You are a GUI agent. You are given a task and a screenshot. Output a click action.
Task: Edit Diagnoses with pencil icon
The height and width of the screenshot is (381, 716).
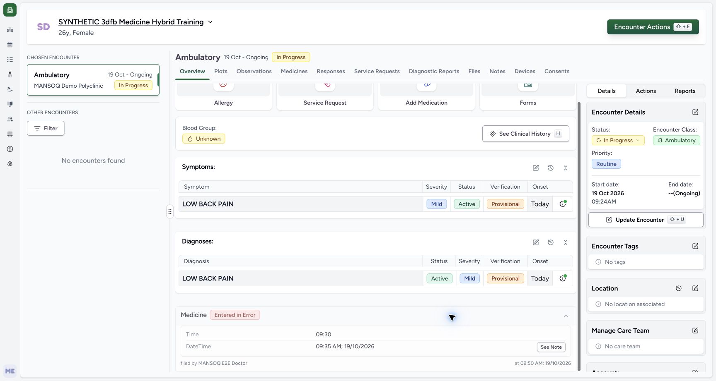tap(536, 242)
